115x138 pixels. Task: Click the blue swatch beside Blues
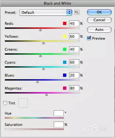(65, 75)
